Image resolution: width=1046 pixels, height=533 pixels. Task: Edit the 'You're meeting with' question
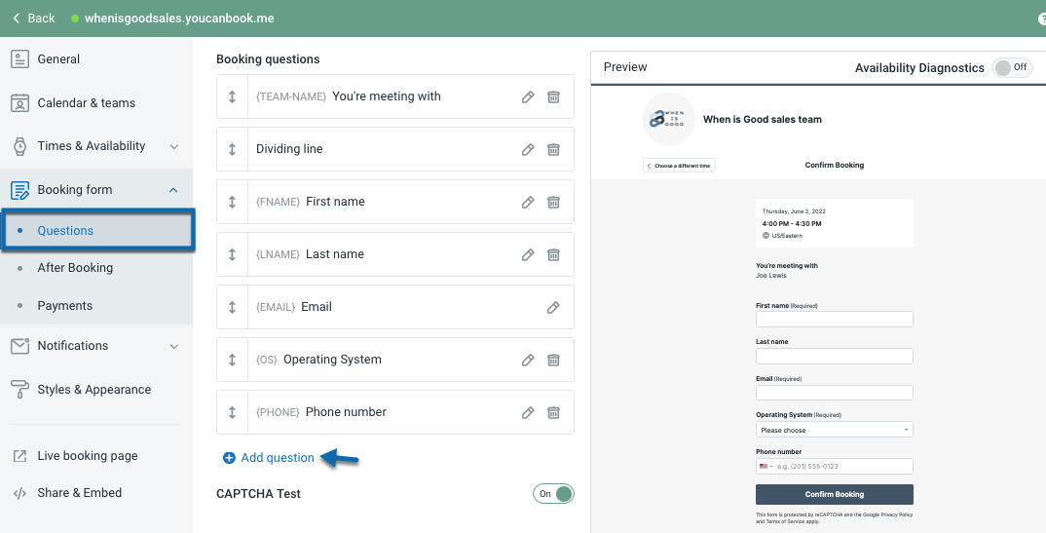point(528,96)
